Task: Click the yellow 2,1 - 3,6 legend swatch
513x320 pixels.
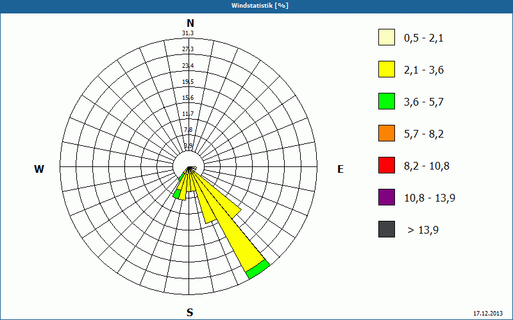Action: tap(387, 69)
